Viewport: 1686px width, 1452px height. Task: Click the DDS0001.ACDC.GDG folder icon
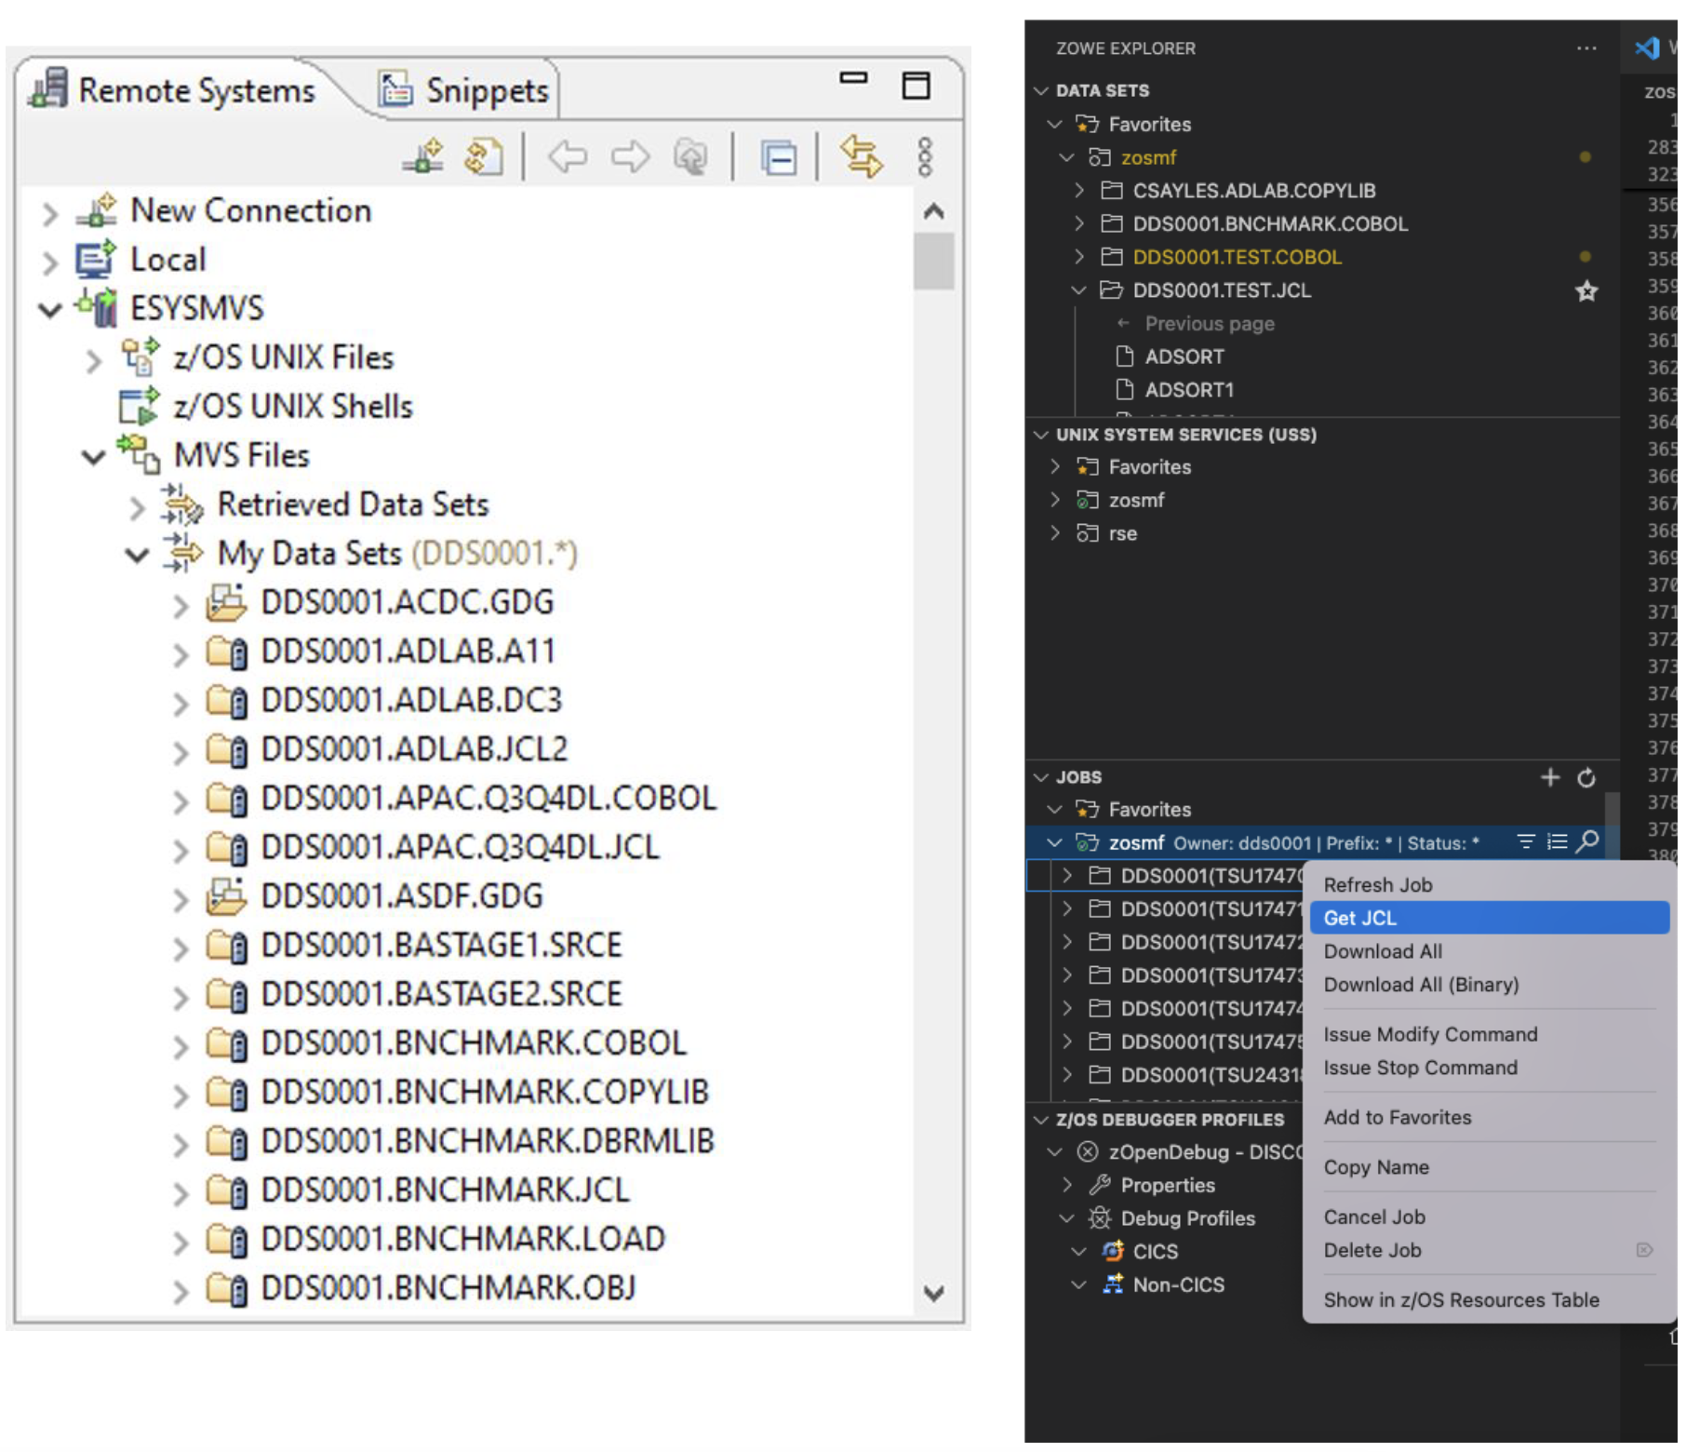click(226, 602)
